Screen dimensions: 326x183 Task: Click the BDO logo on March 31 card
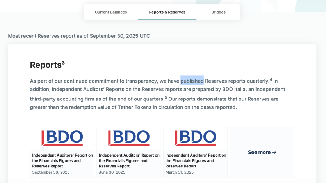click(196, 138)
